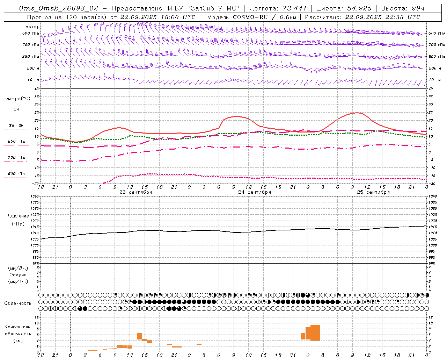The width and height of the screenshot is (447, 358).
Task: Click the (мм/3ч.) precipitation unit label
Action: (18, 268)
